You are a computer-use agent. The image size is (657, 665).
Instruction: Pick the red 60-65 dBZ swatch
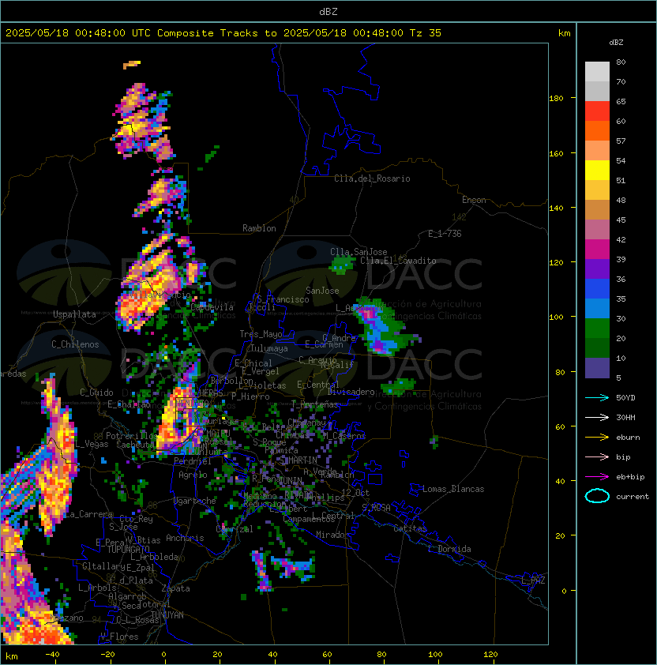597,111
